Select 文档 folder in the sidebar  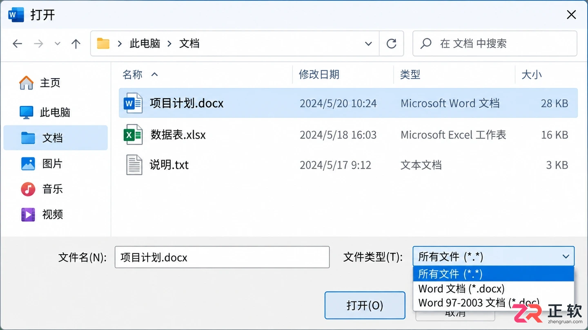56,138
